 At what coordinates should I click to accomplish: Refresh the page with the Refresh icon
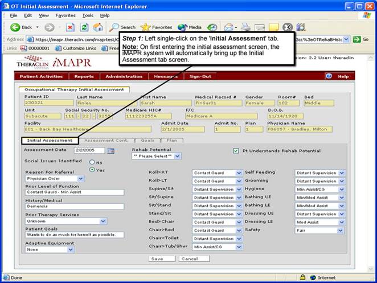point(84,27)
